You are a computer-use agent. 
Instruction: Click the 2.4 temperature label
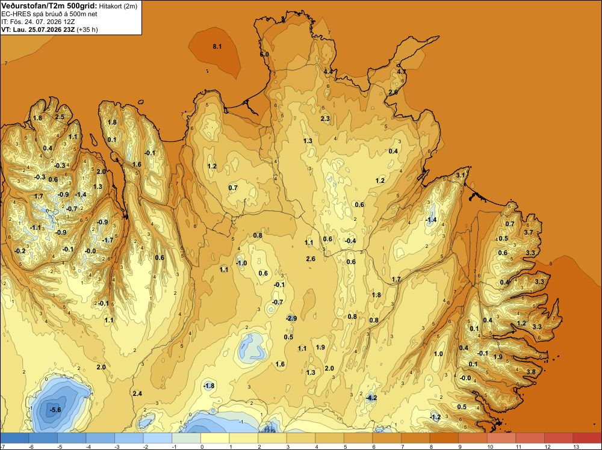(x=137, y=393)
